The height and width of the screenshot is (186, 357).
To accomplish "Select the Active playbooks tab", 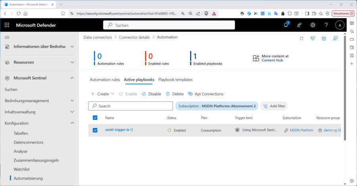I will point(139,80).
